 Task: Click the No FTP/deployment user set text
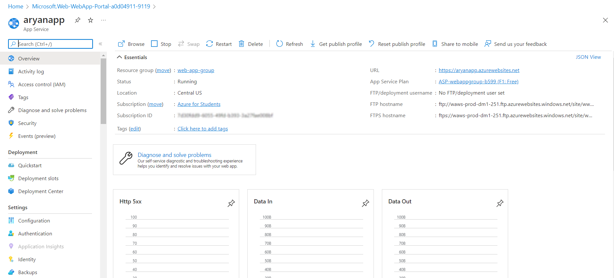pos(471,93)
